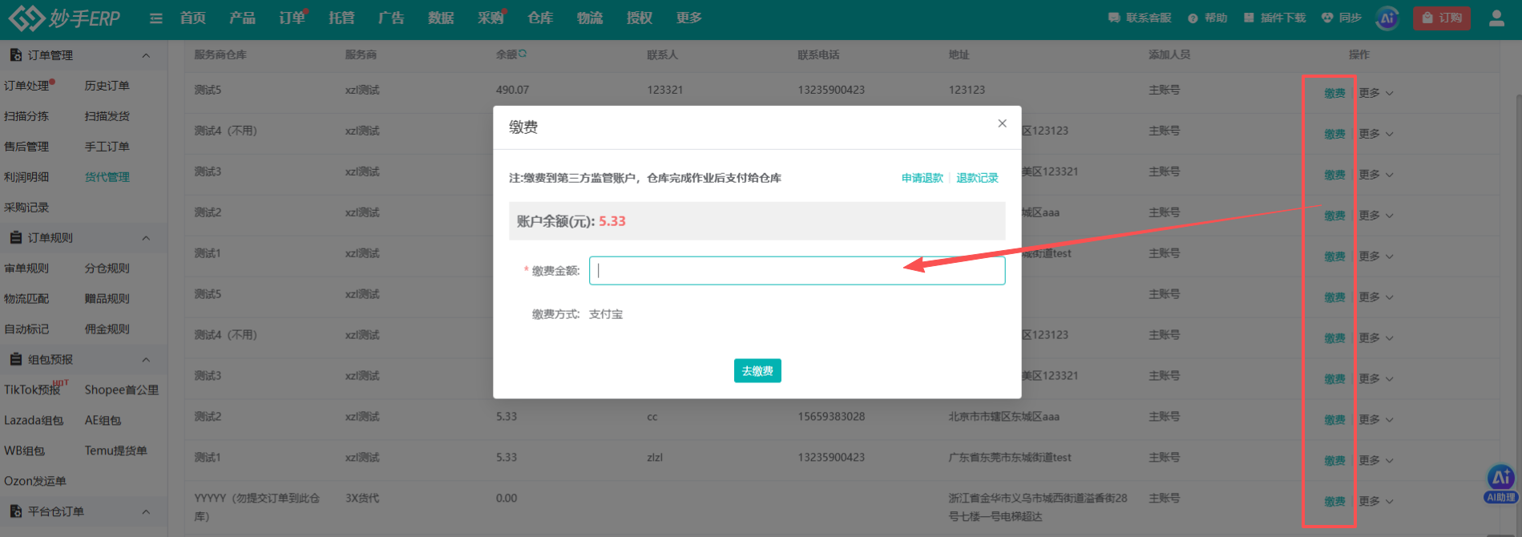Open the 托管 menu
Image resolution: width=1522 pixels, height=537 pixels.
(341, 18)
